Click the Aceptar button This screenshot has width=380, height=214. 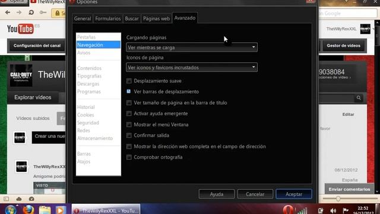tap(294, 194)
